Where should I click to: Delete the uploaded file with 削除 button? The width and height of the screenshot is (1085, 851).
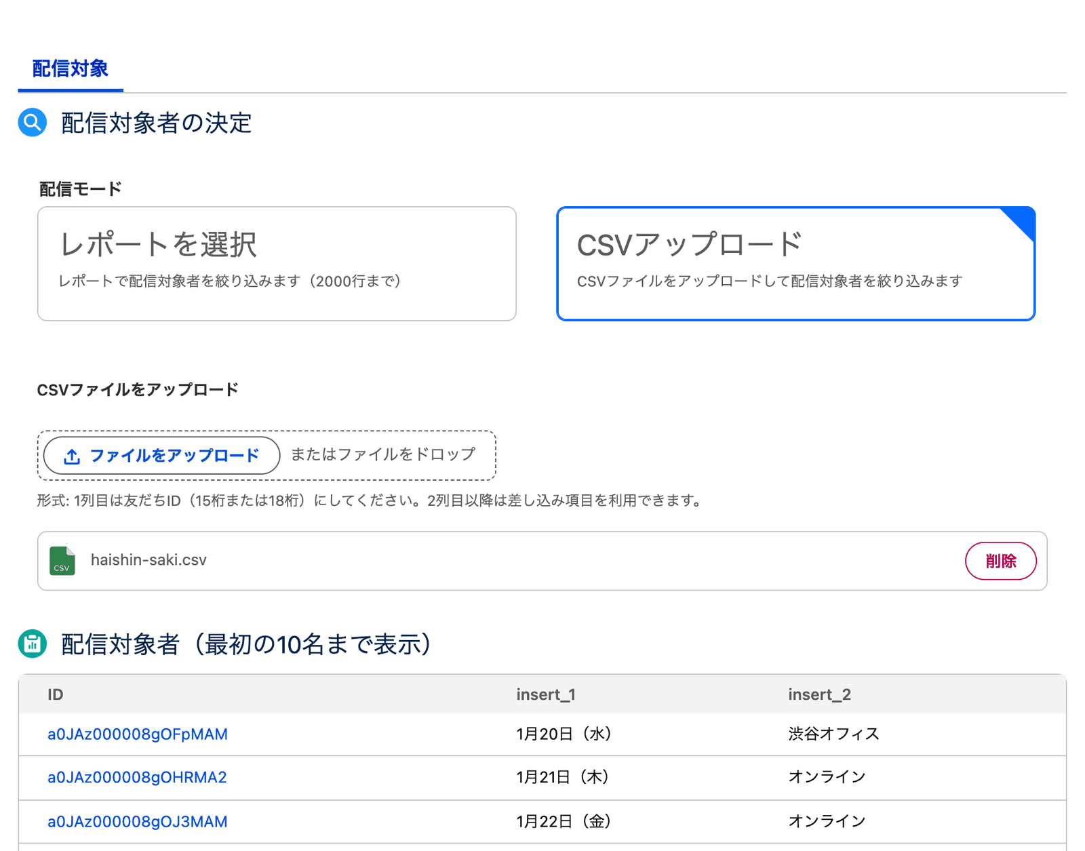(x=1000, y=561)
